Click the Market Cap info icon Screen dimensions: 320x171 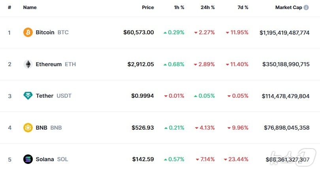[306, 7]
